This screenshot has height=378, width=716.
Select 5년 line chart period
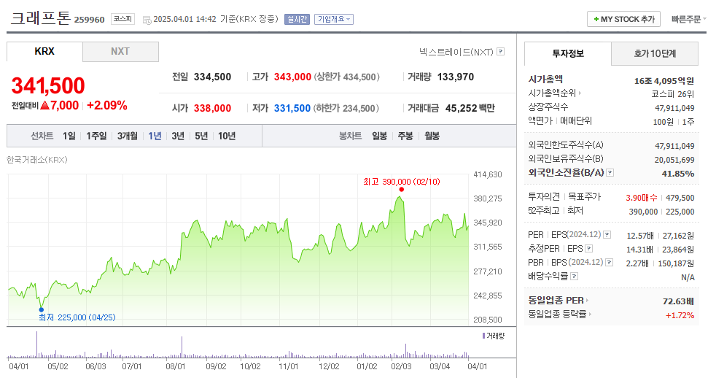click(x=201, y=136)
